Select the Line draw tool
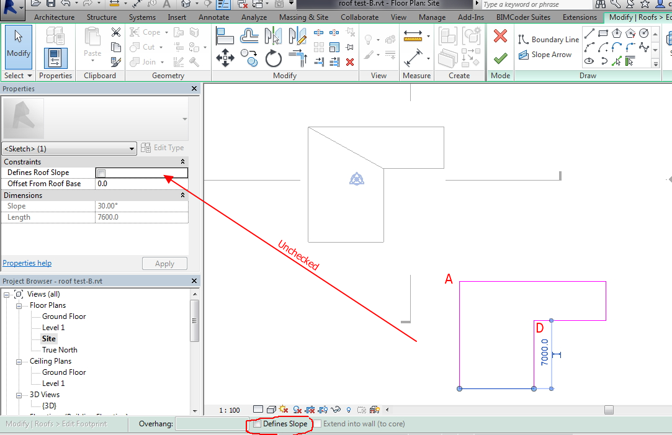 coord(589,34)
